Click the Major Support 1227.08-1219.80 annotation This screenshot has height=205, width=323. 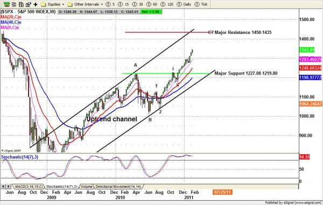click(x=246, y=74)
